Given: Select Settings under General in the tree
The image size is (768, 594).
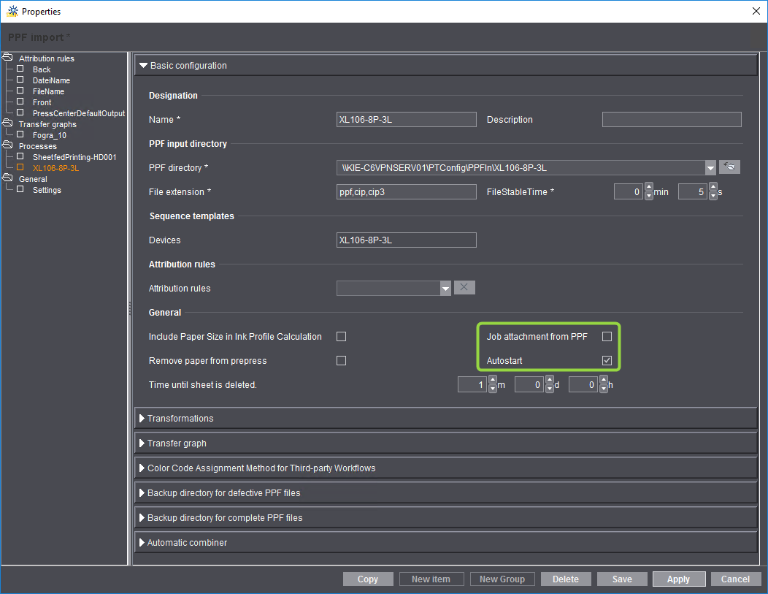Looking at the screenshot, I should (47, 190).
